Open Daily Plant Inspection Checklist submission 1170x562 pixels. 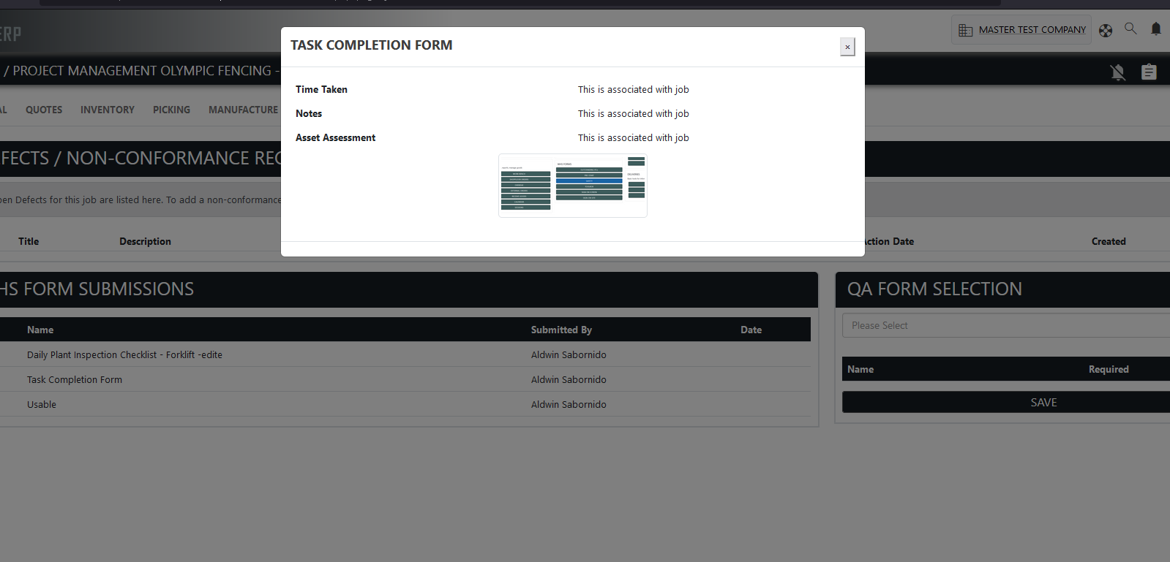point(124,355)
